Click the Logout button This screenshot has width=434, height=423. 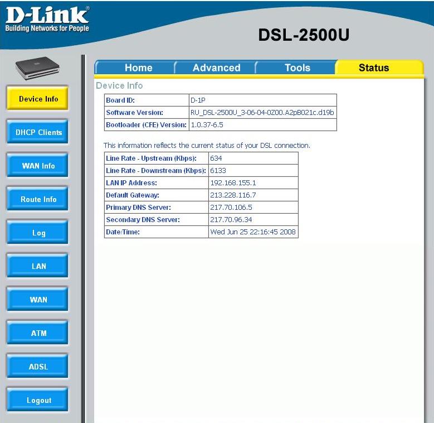pyautogui.click(x=37, y=400)
